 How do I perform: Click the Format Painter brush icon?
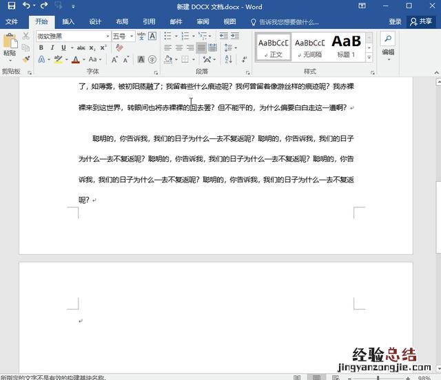[x=25, y=60]
